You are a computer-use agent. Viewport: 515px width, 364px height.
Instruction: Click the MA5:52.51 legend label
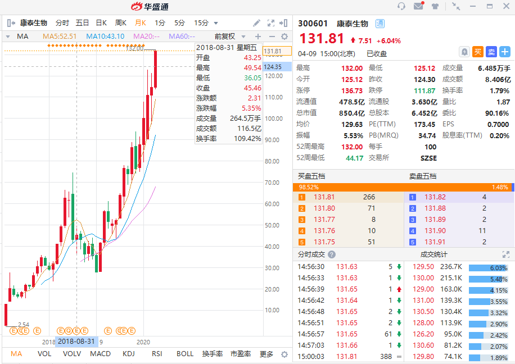[60, 37]
